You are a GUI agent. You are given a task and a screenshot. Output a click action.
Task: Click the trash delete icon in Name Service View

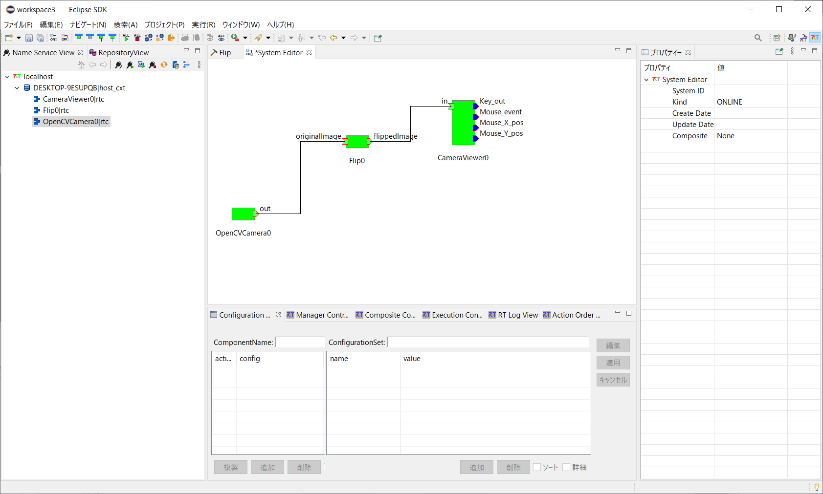(x=176, y=64)
